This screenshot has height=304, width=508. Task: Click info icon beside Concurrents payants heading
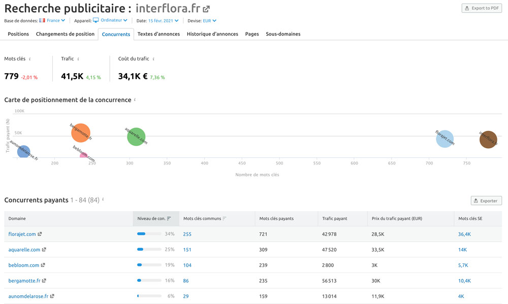click(103, 199)
